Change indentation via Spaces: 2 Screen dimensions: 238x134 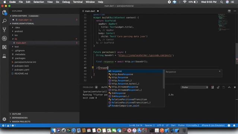point(149,125)
